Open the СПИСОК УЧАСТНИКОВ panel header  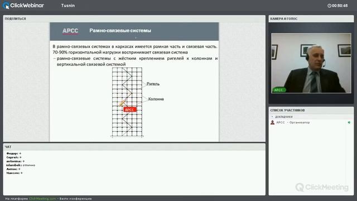tap(311, 111)
